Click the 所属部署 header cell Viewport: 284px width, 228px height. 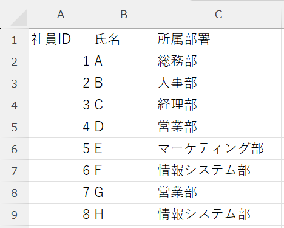click(x=218, y=40)
